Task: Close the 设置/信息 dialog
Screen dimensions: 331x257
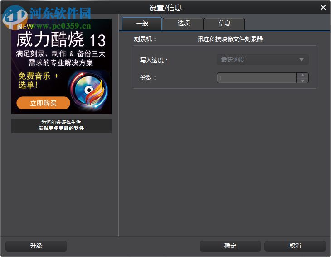Action: point(323,7)
